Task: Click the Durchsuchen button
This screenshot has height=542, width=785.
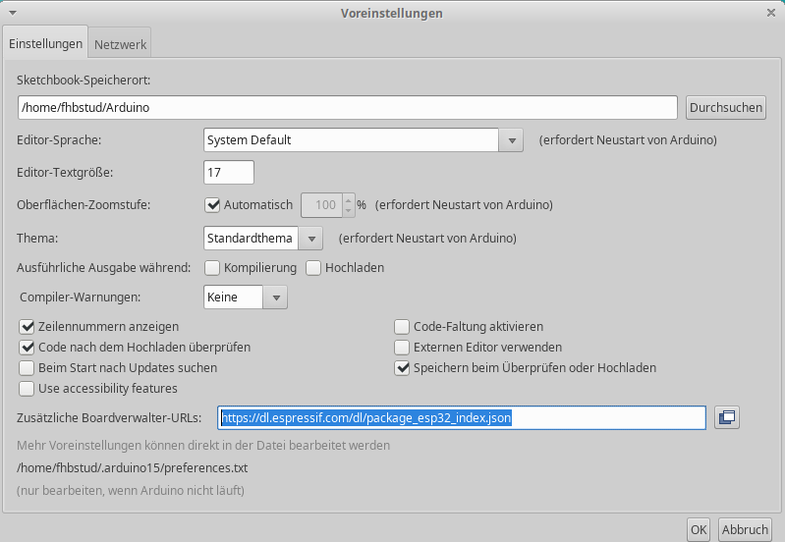Action: [x=725, y=107]
